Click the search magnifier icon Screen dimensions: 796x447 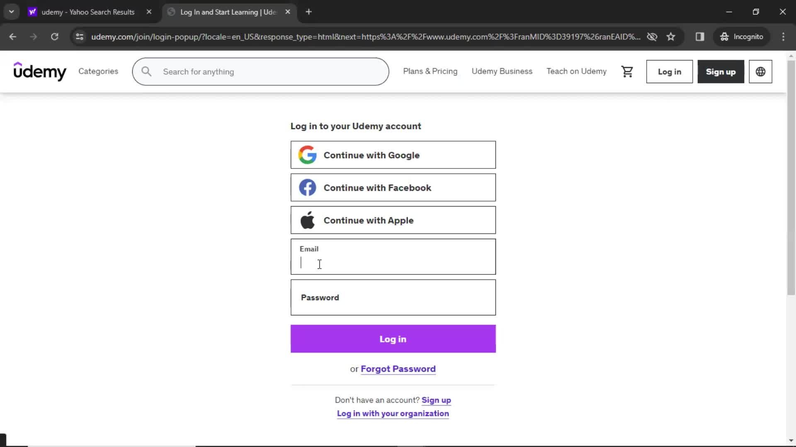pos(146,72)
